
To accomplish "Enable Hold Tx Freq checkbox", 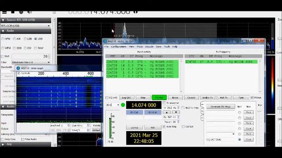I will pyautogui.click(x=183, y=108).
